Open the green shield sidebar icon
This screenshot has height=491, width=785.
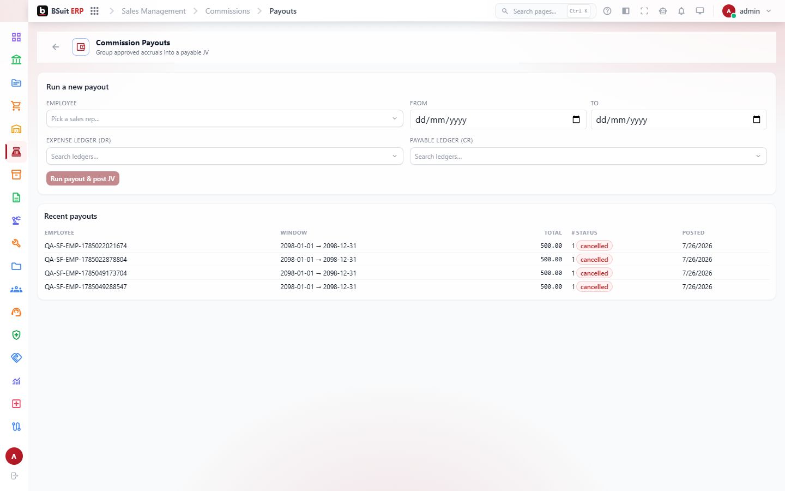(x=16, y=335)
